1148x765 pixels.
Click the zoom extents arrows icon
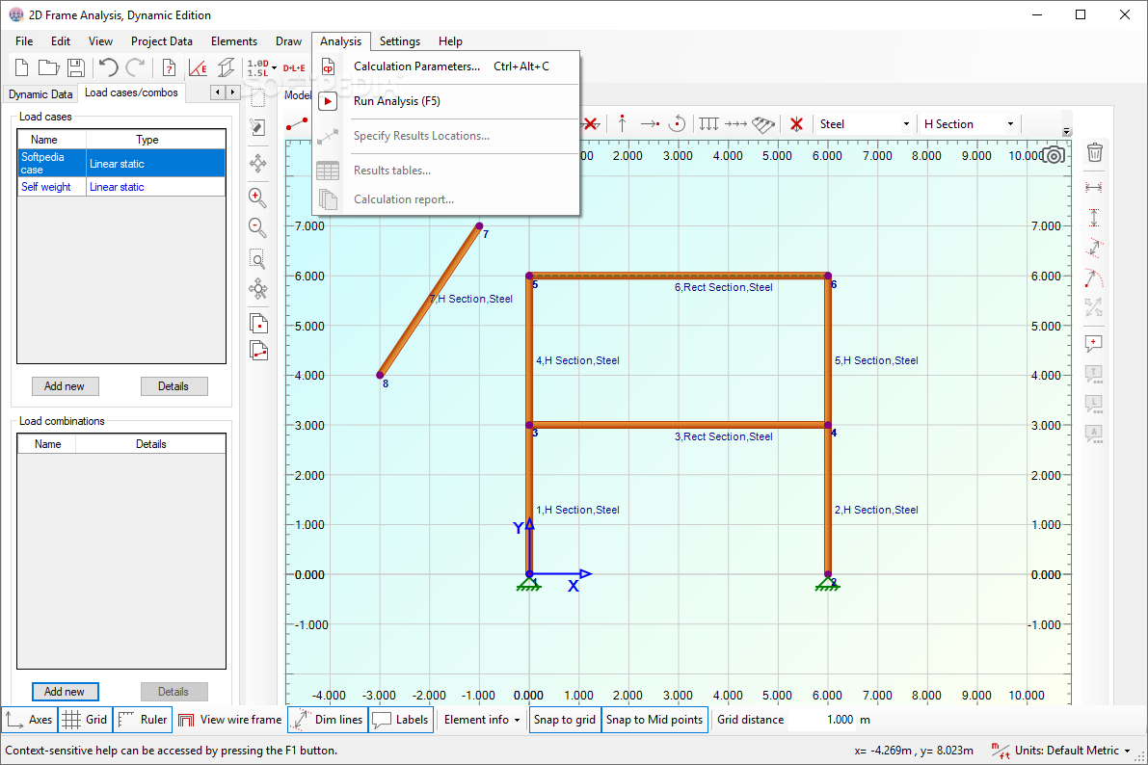257,288
